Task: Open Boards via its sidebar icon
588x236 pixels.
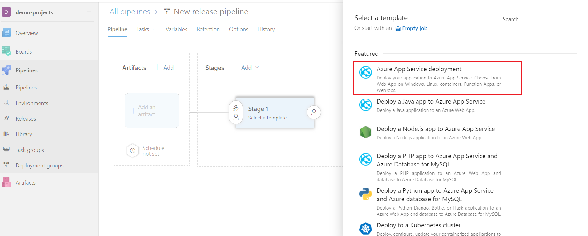Action: pos(6,51)
